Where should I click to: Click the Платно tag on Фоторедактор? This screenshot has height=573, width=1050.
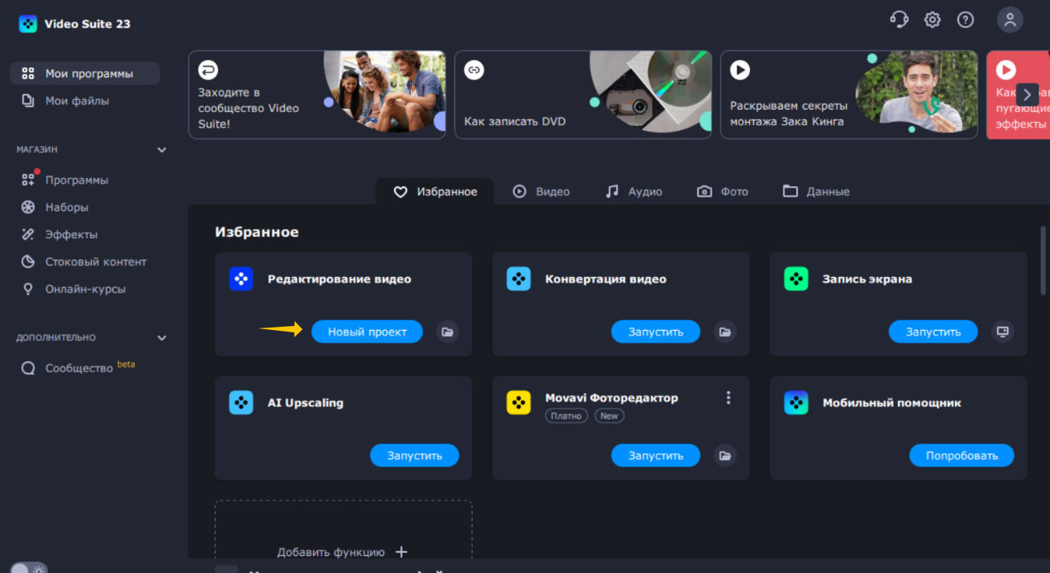click(x=566, y=415)
